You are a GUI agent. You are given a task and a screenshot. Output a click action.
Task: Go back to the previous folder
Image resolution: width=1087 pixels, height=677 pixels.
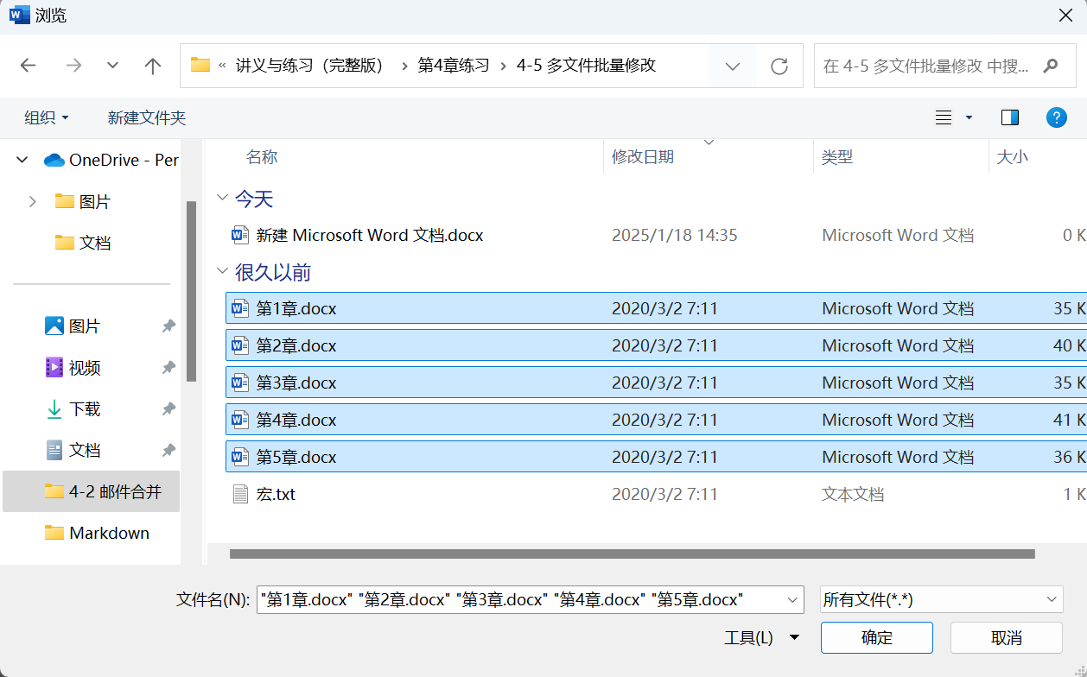(28, 66)
